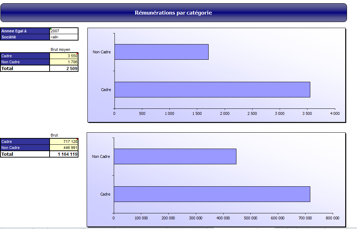Select Cadre row in Brut moyen table

click(25, 56)
